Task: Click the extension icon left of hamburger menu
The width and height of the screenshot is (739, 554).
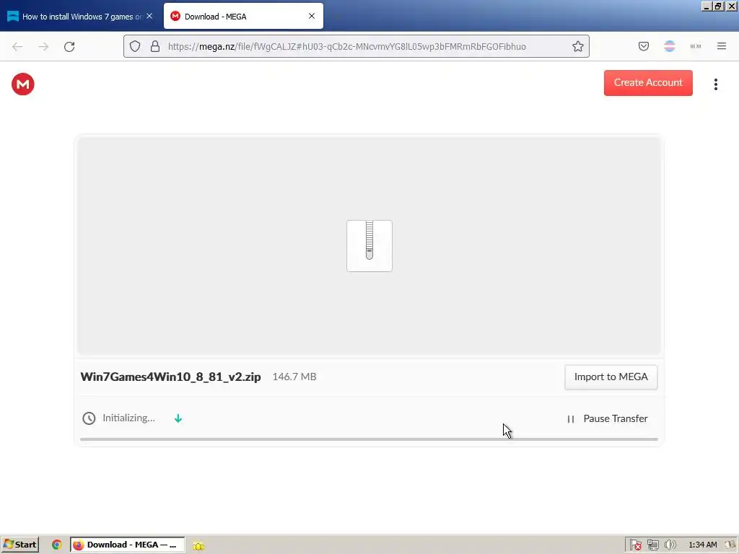Action: coord(696,46)
